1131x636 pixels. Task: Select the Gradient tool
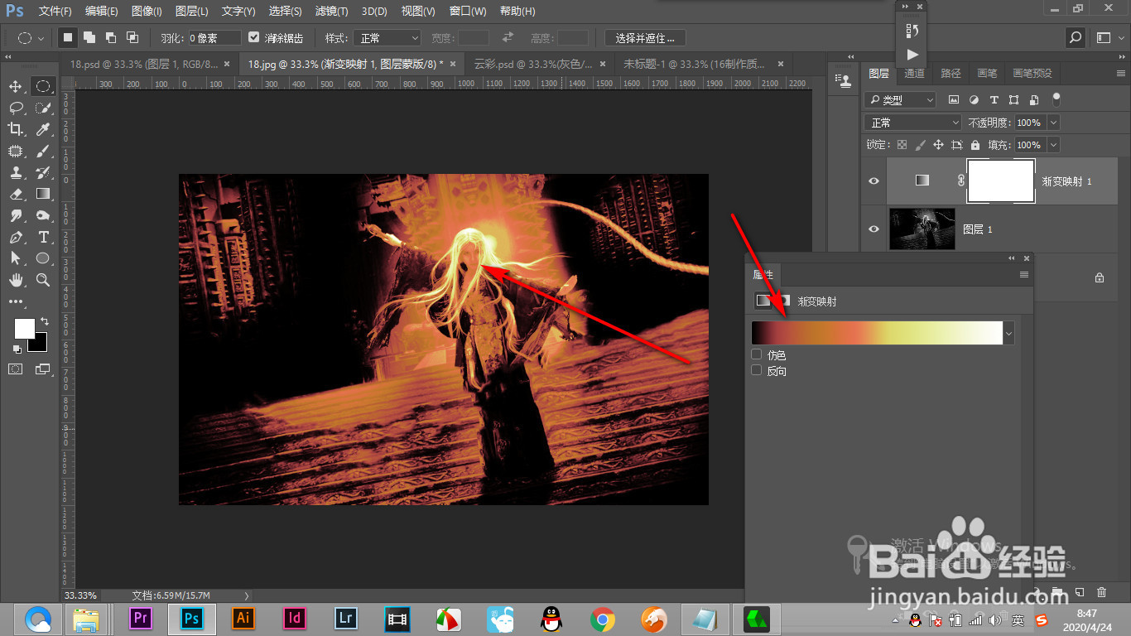pyautogui.click(x=43, y=195)
